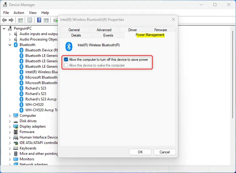
Task: Click OK in the Properties dialog
Action: click(140, 152)
